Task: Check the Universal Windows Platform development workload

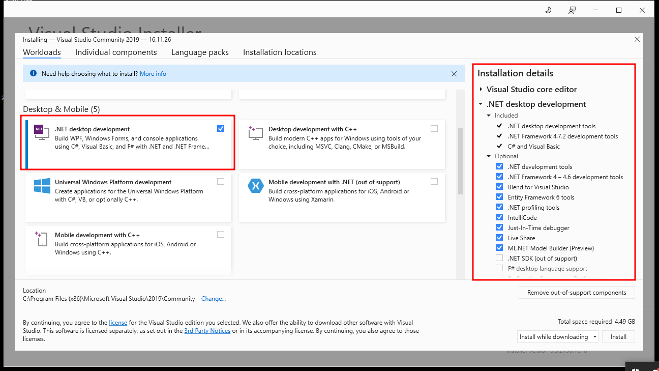Action: click(220, 182)
